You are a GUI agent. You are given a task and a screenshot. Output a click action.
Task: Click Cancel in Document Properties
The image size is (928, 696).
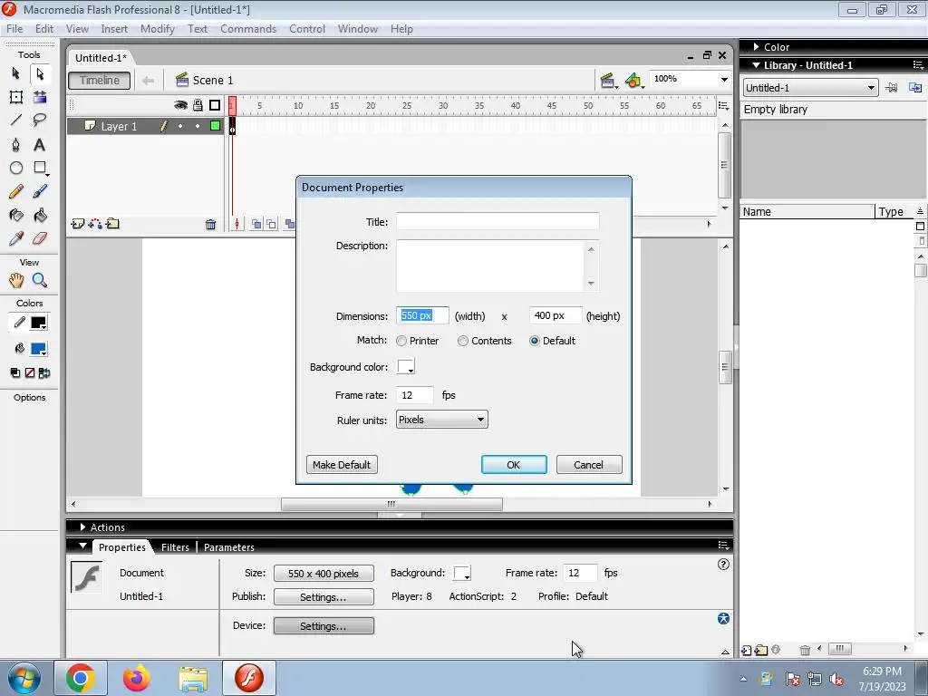tap(589, 465)
